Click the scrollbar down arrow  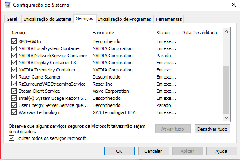point(226,117)
